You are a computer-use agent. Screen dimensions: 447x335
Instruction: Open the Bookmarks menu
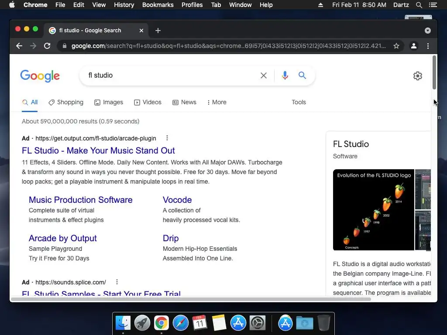point(158,5)
